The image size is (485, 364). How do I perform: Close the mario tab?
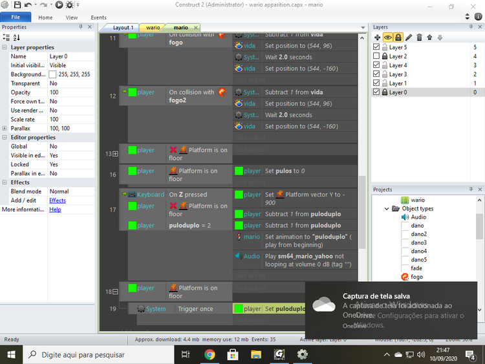pos(195,28)
